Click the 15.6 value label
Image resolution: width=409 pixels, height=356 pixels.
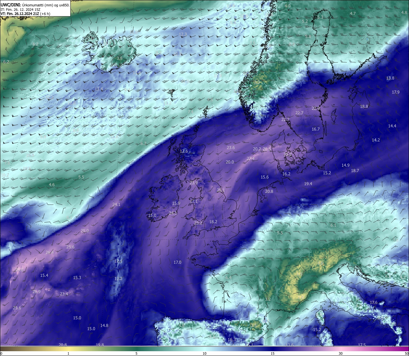point(265,177)
